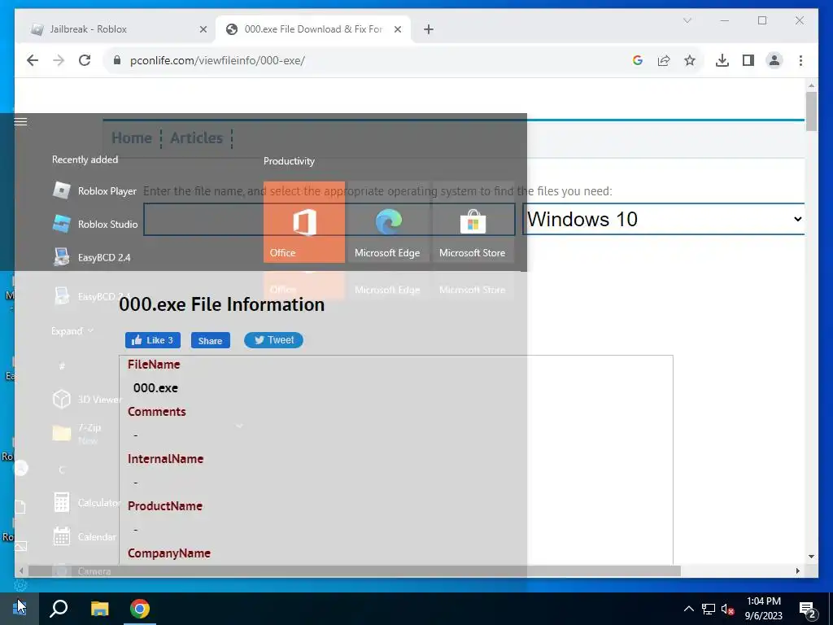Expand the recently added list
Viewport: 833px width, 625px height.
tap(72, 331)
